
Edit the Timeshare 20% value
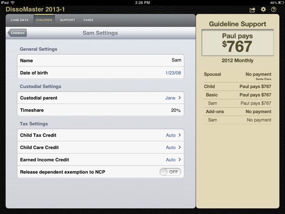tap(176, 110)
